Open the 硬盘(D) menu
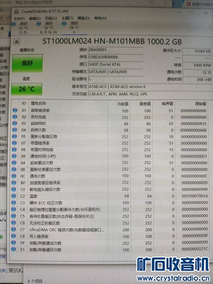The height and width of the screenshot is (284, 213). 83,18
